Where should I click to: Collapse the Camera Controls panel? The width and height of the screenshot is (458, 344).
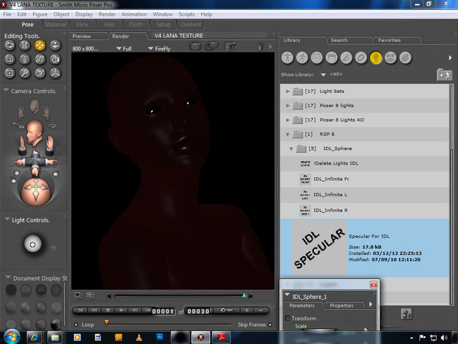(6, 91)
